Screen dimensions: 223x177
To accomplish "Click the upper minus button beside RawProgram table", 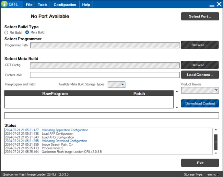I will [x=177, y=91].
